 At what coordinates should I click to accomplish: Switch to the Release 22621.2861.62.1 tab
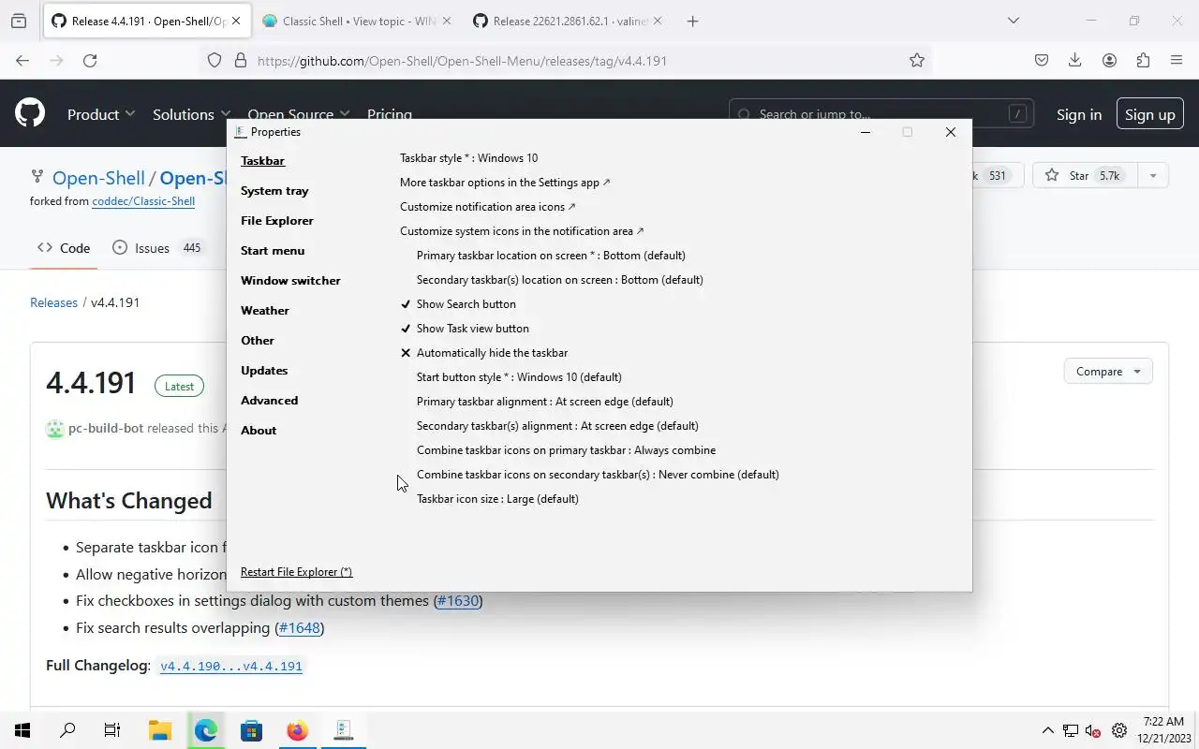(569, 21)
